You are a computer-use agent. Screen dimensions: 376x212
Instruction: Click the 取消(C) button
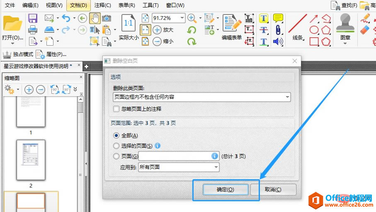coord(273,190)
